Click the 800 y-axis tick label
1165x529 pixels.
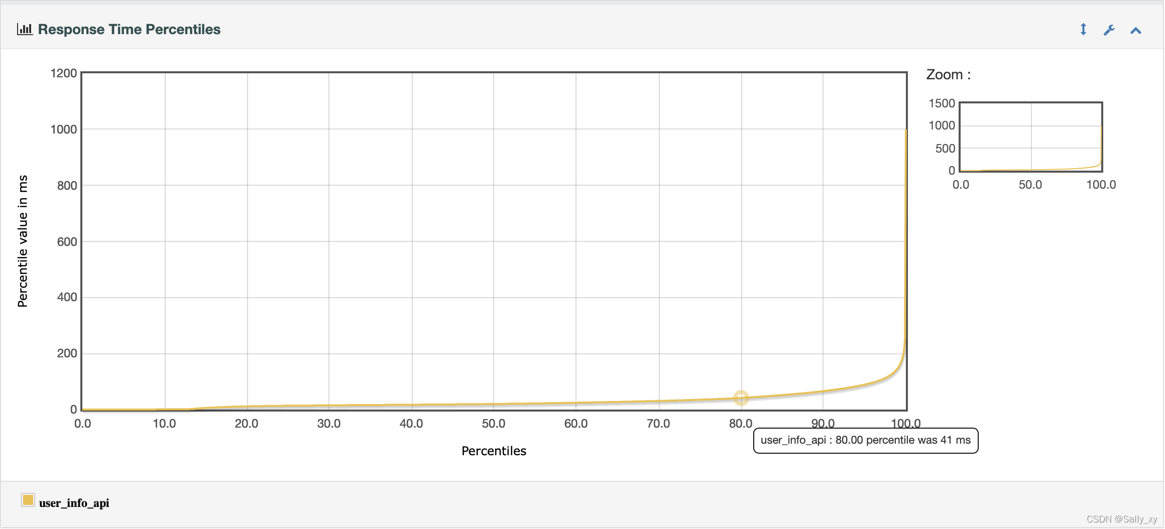(x=67, y=186)
